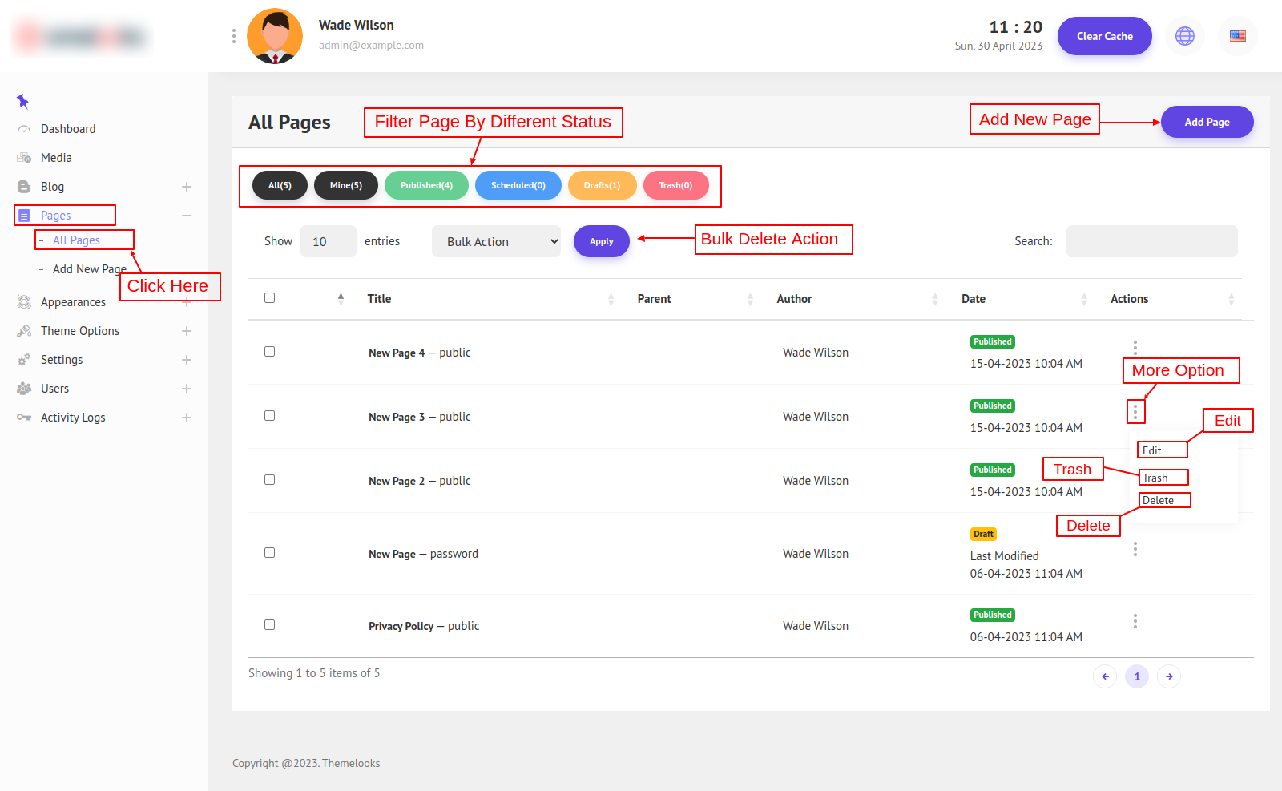Expand the Users sidebar section
This screenshot has height=791, width=1282.
pos(186,389)
